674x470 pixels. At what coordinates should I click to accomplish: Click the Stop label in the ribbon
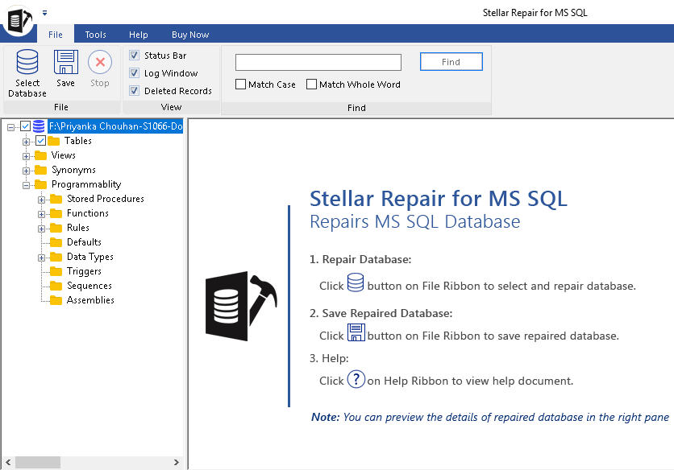coord(100,83)
